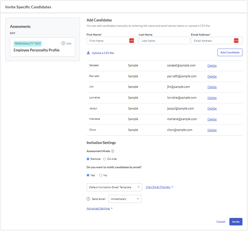Image resolution: width=248 pixels, height=231 pixels.
Task: Click the first name Parvatti in the list
Action: pos(94,76)
